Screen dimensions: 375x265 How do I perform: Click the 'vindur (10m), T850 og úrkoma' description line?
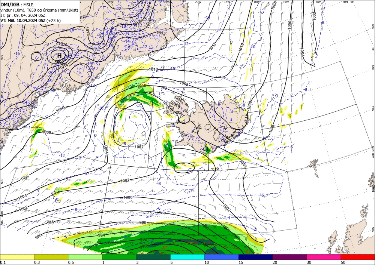pyautogui.click(x=39, y=10)
